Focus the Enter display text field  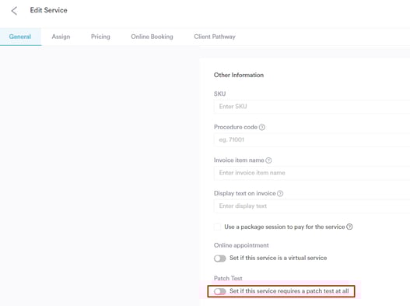[312, 206]
